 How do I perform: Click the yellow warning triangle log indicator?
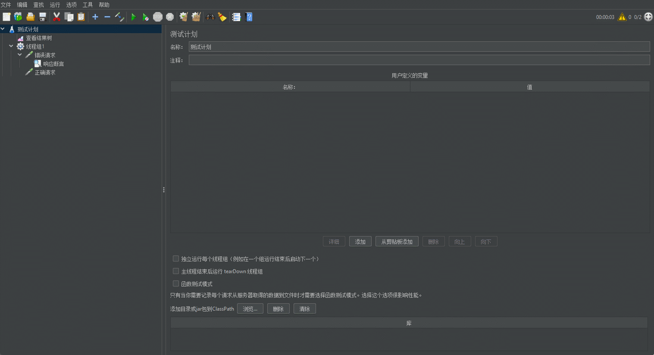tap(622, 17)
